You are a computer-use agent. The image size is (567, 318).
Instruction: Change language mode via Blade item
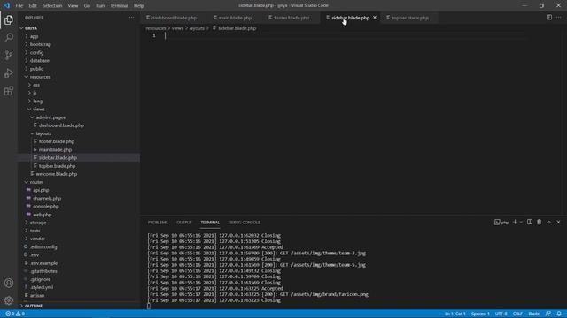[533, 314]
